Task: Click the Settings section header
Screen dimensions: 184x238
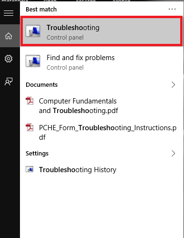Action: coord(37,154)
